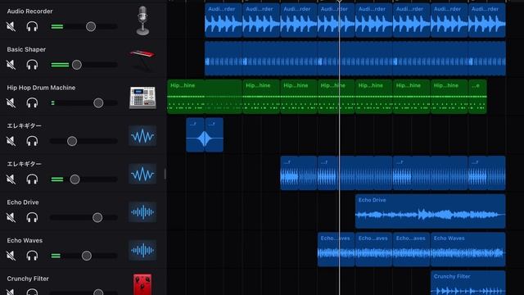Mute the Echo Drive track
Screen dimensions: 524x295
pyautogui.click(x=11, y=217)
